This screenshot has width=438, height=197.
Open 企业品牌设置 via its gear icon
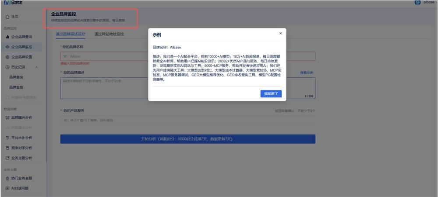click(7, 57)
